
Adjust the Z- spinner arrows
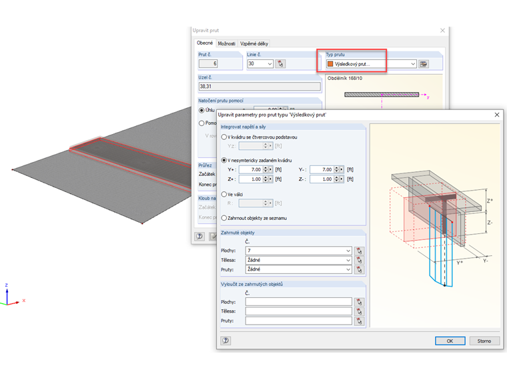336,179
